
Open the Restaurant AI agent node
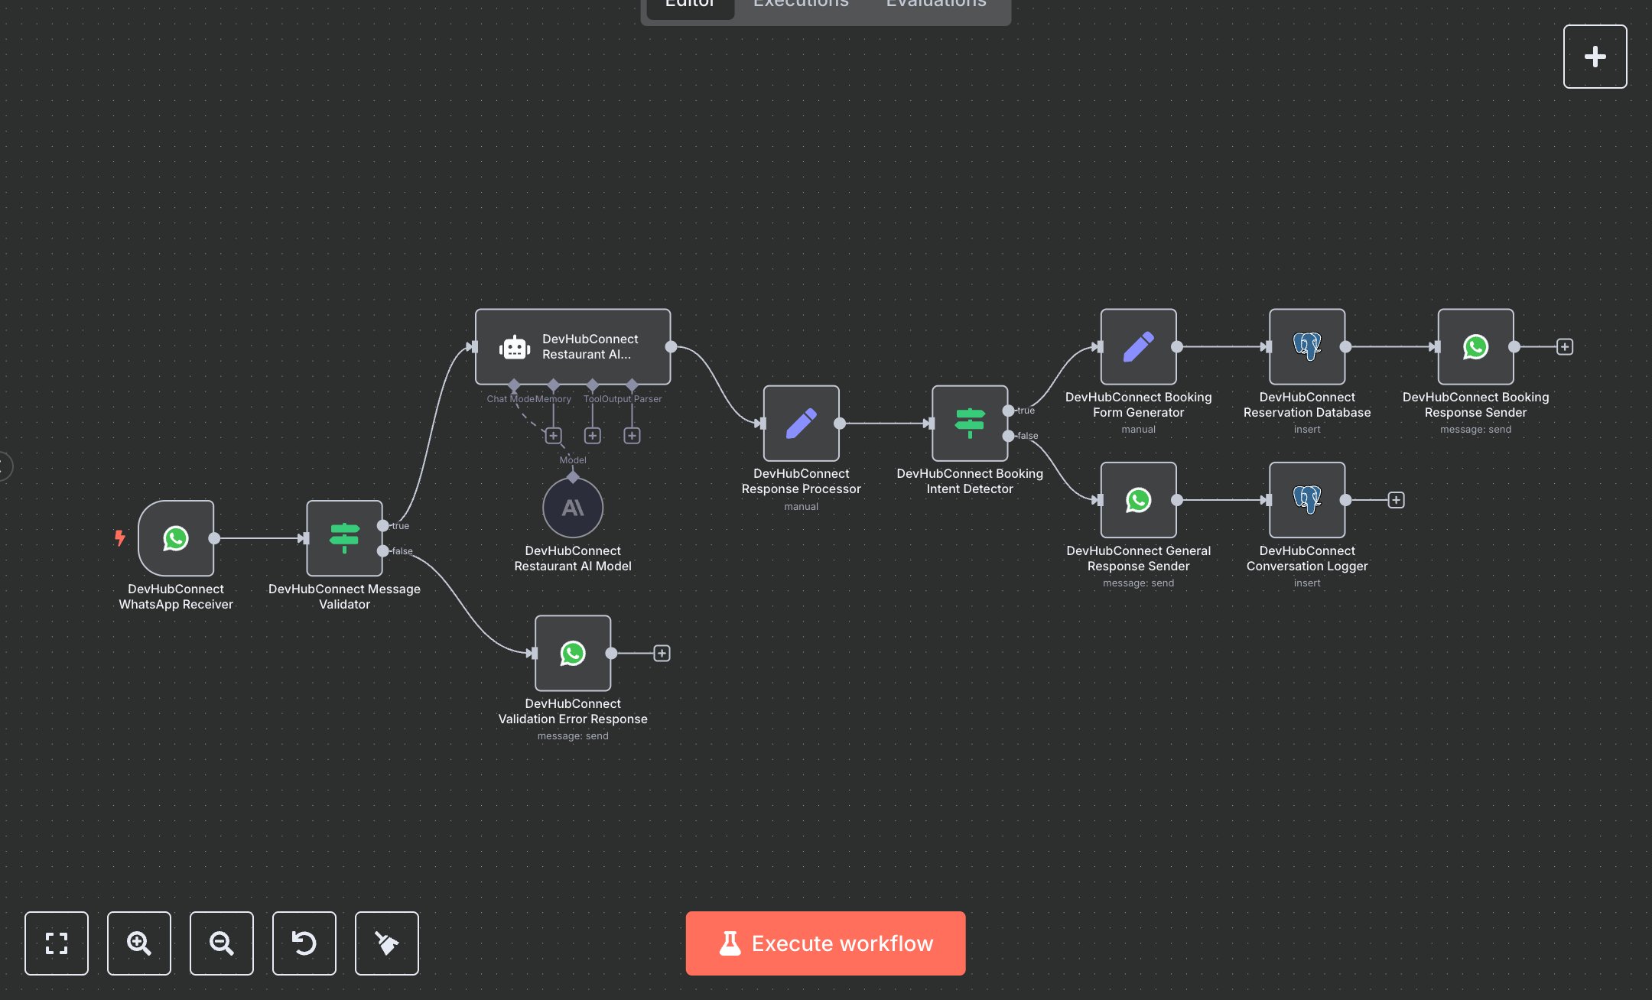point(572,346)
